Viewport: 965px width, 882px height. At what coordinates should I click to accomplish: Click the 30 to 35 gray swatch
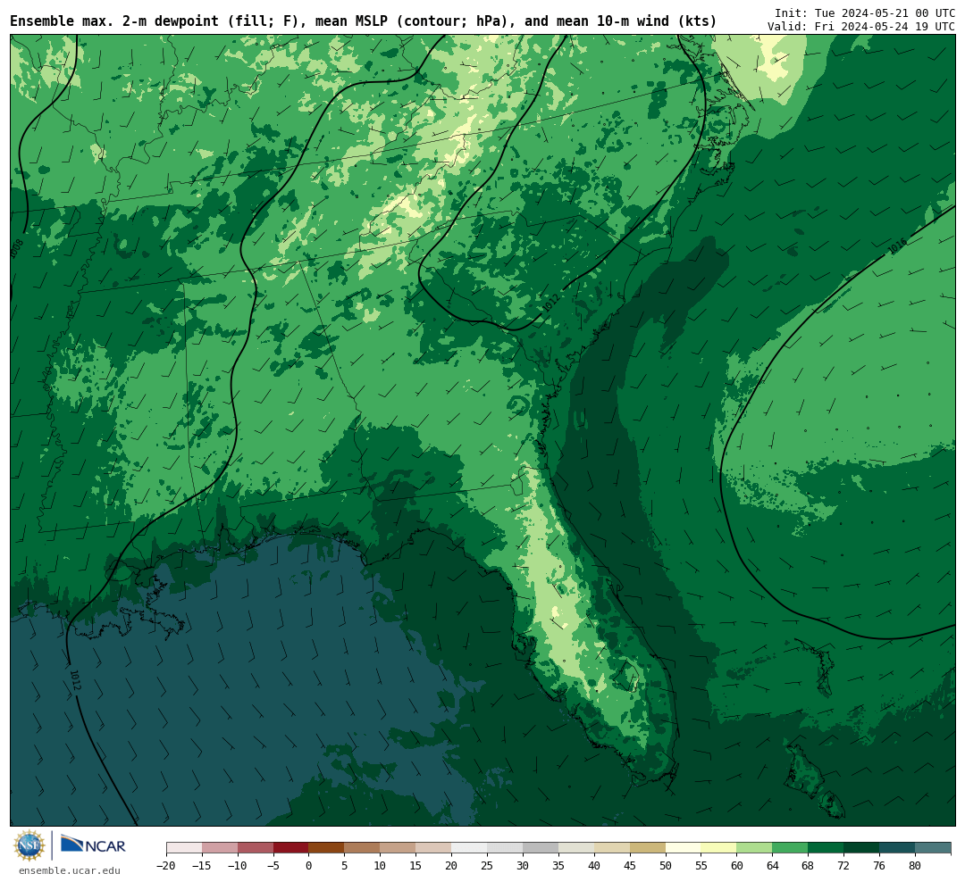pos(541,847)
